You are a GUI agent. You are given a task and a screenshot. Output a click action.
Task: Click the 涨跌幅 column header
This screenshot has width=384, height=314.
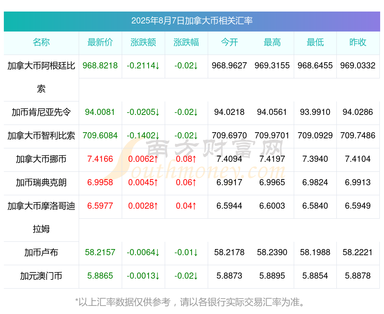tap(186, 42)
